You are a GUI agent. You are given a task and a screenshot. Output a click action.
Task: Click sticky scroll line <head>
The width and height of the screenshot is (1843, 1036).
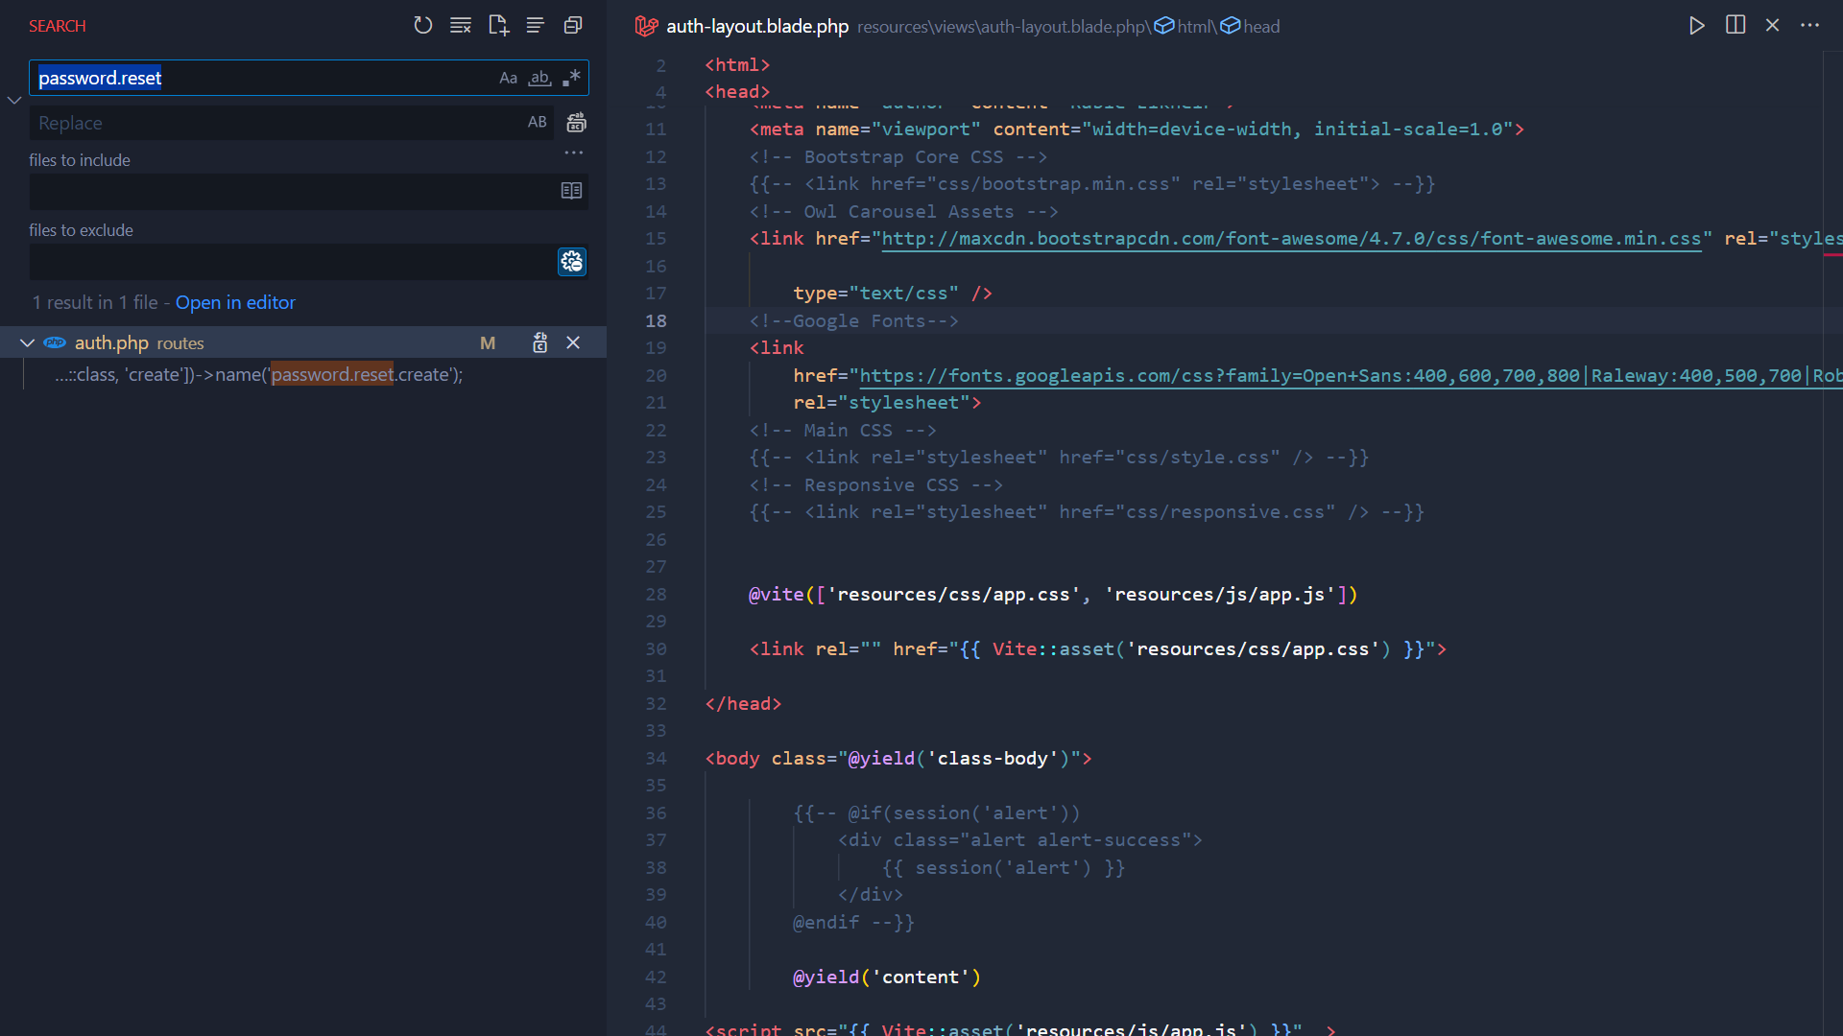click(737, 92)
